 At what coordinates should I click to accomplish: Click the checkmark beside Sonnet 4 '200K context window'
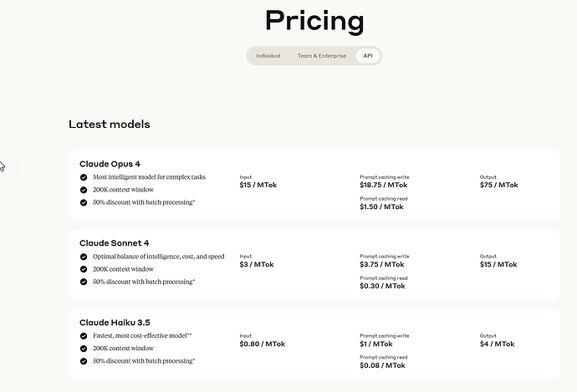84,269
